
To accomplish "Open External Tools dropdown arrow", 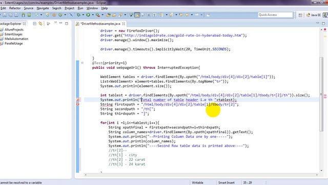I will coord(102,15).
